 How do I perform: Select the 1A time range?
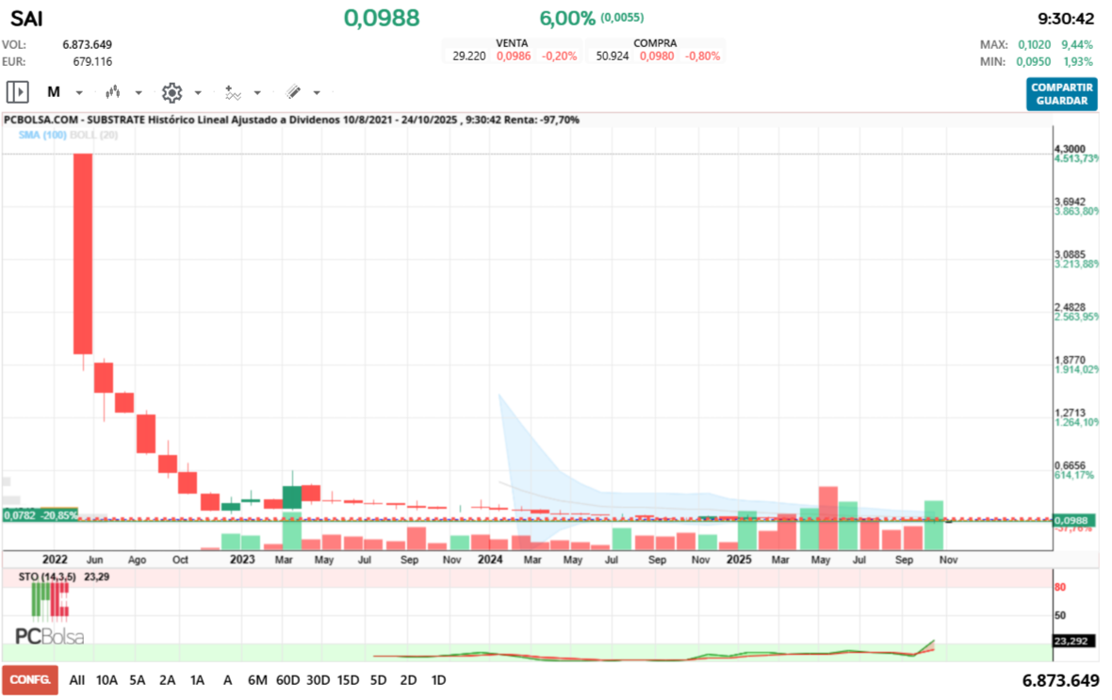pos(197,680)
